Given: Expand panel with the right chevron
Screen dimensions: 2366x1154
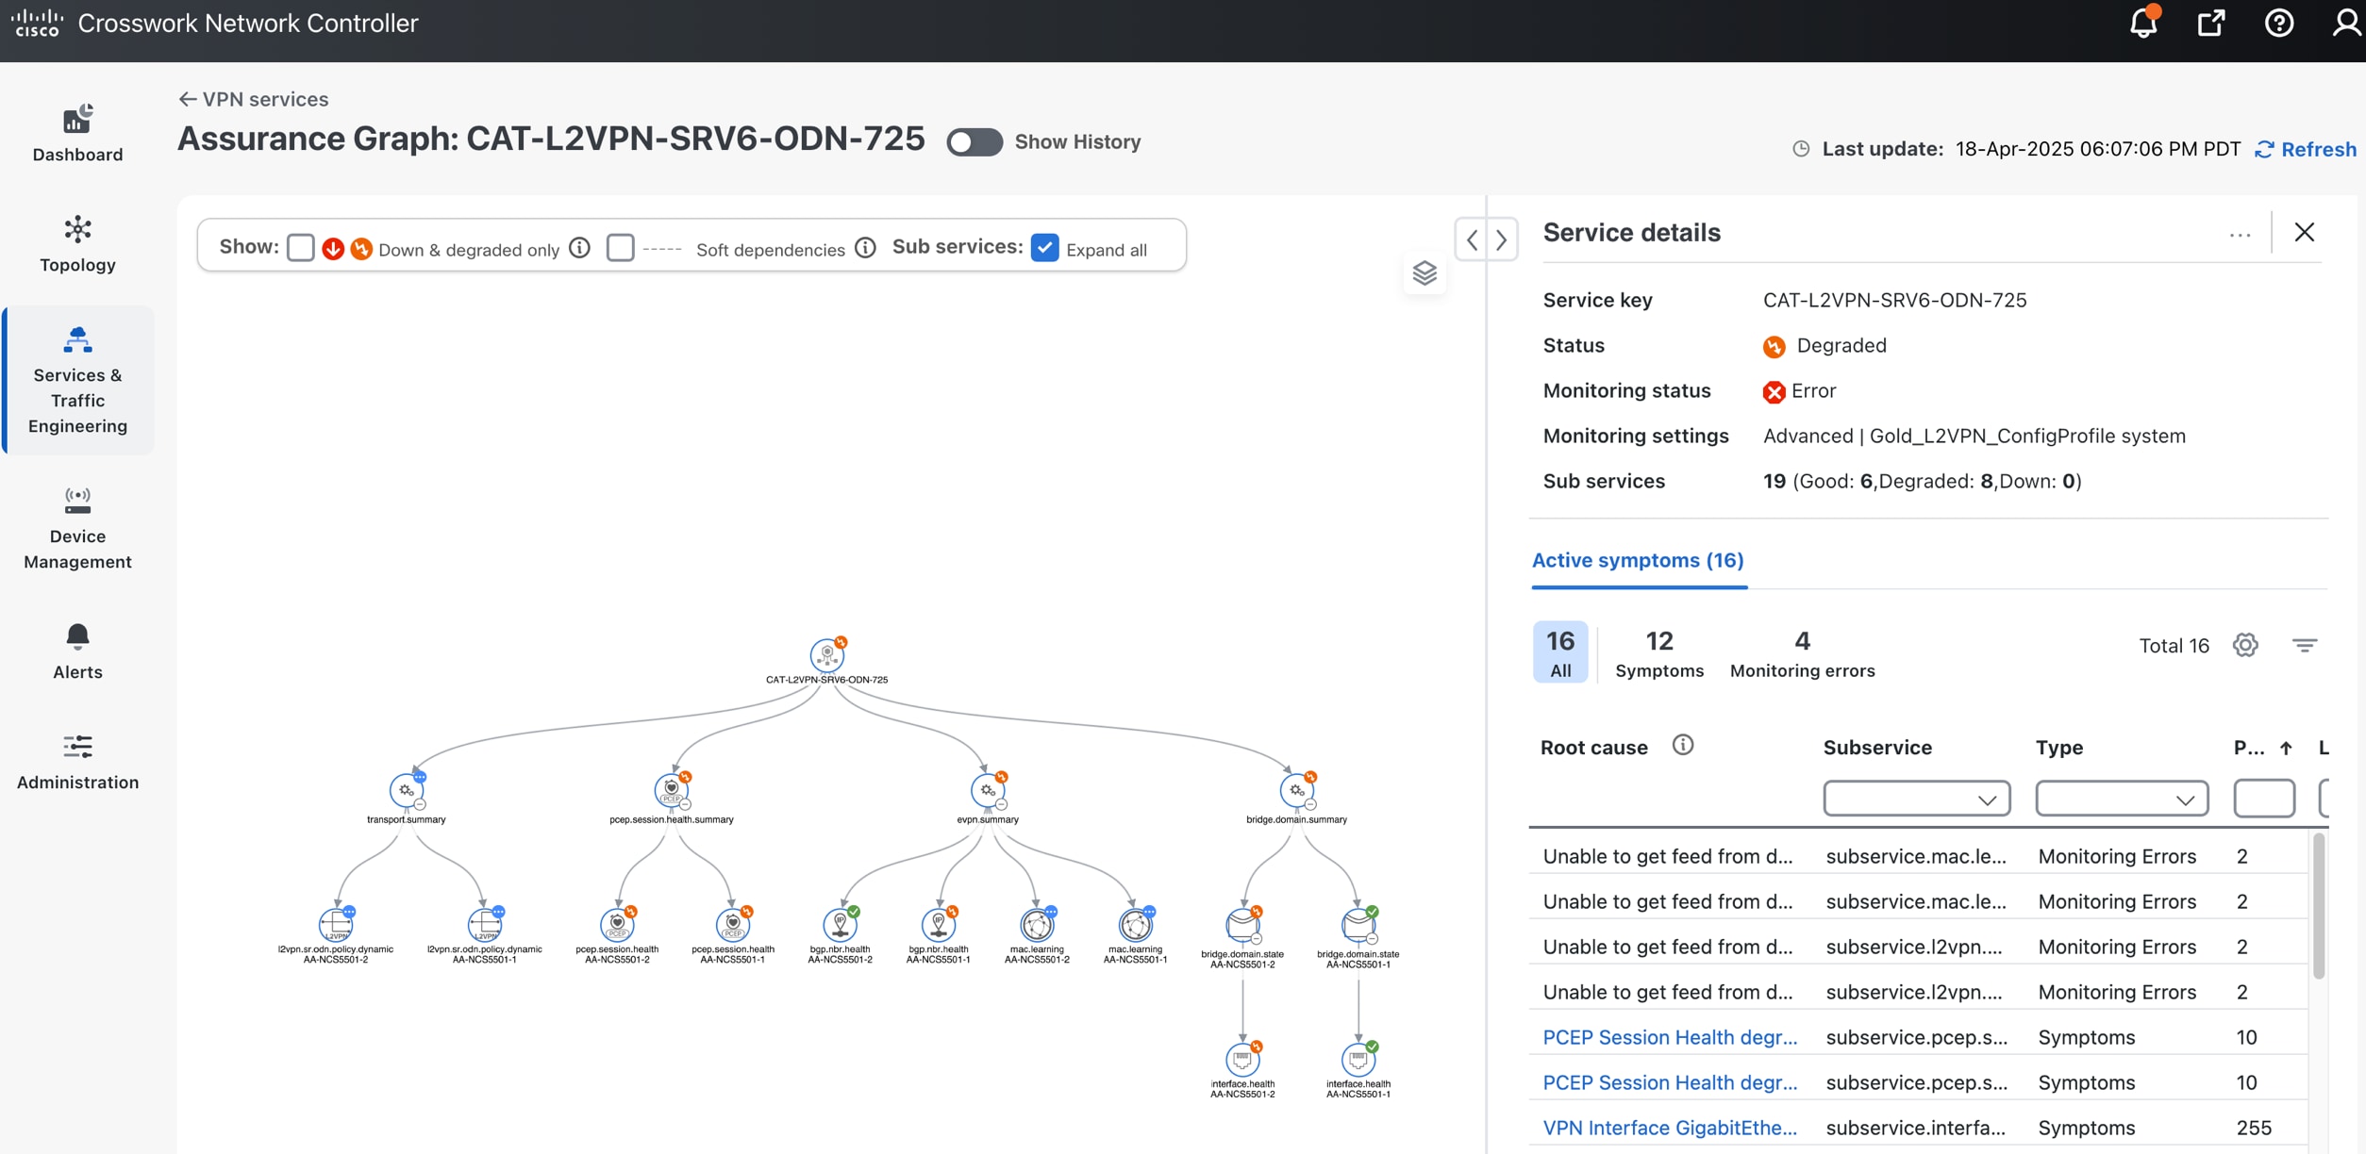Looking at the screenshot, I should pos(1501,239).
